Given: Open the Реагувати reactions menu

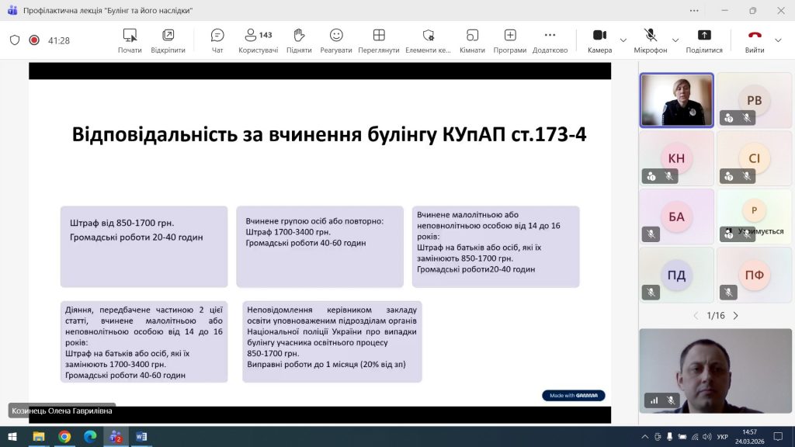Looking at the screenshot, I should [x=336, y=40].
